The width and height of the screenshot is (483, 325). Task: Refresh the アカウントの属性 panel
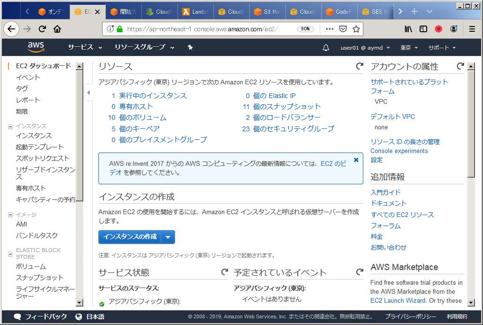point(460,66)
